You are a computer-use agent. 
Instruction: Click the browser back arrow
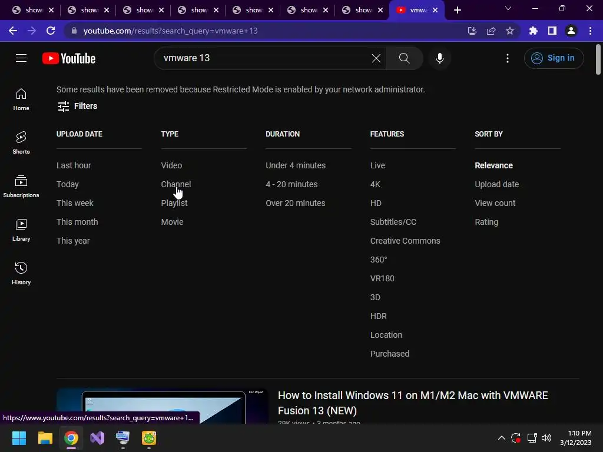point(13,31)
